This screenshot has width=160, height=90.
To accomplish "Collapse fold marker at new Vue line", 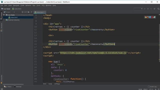I will (42, 61).
